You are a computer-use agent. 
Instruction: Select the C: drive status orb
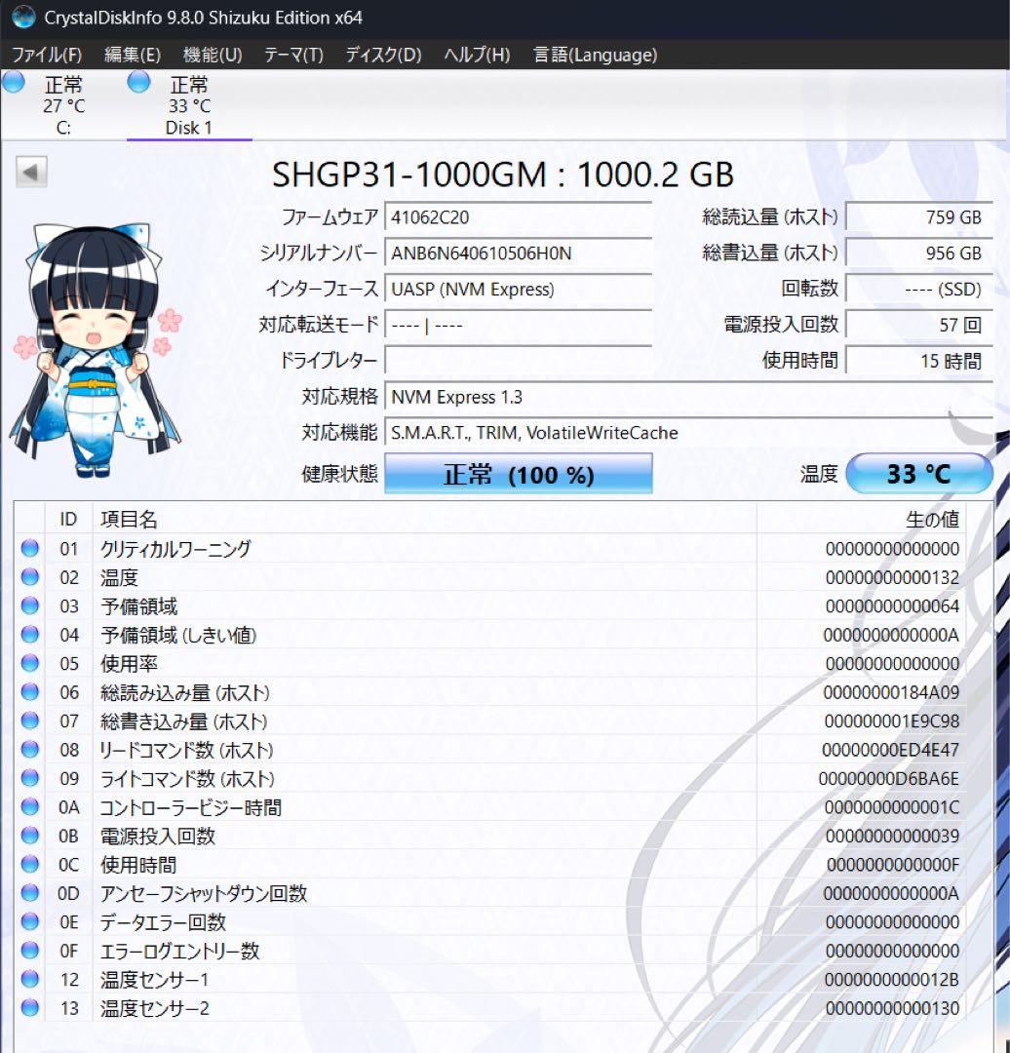[14, 82]
